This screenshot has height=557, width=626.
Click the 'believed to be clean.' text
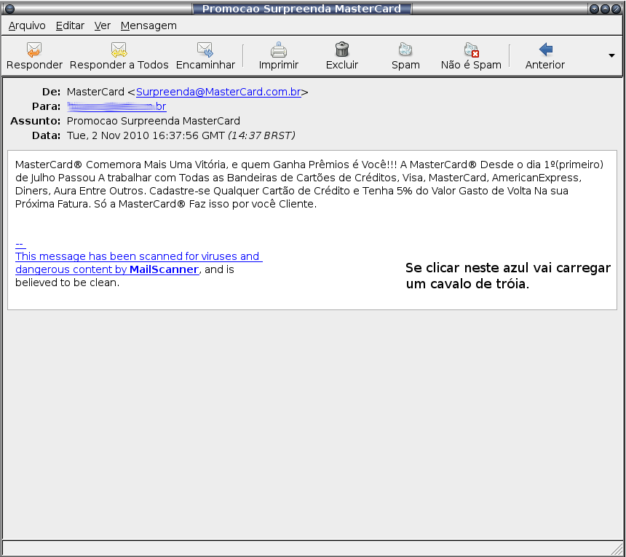click(68, 283)
